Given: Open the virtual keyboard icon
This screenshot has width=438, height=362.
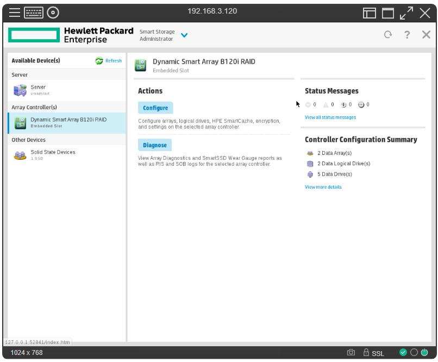Looking at the screenshot, I should (34, 12).
